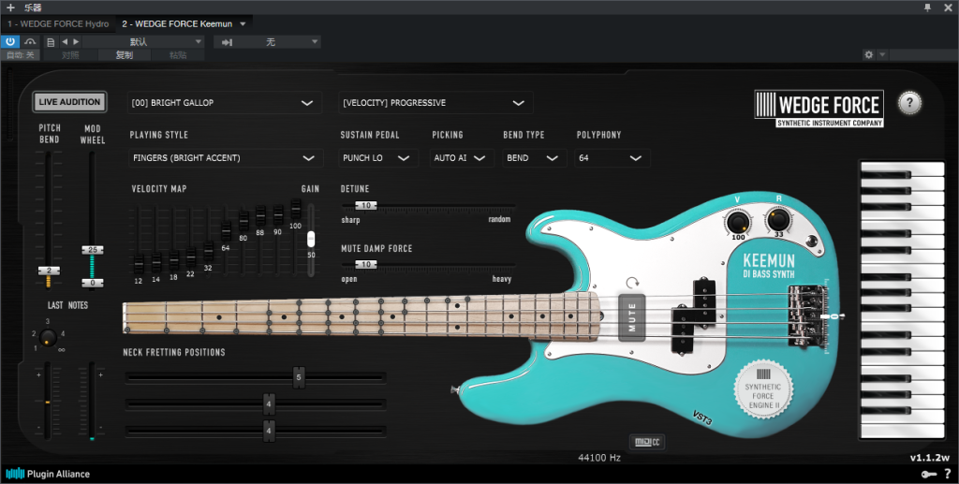Toggle the MUTE button on the bass
Viewport: 959px width, 484px height.
tap(632, 317)
